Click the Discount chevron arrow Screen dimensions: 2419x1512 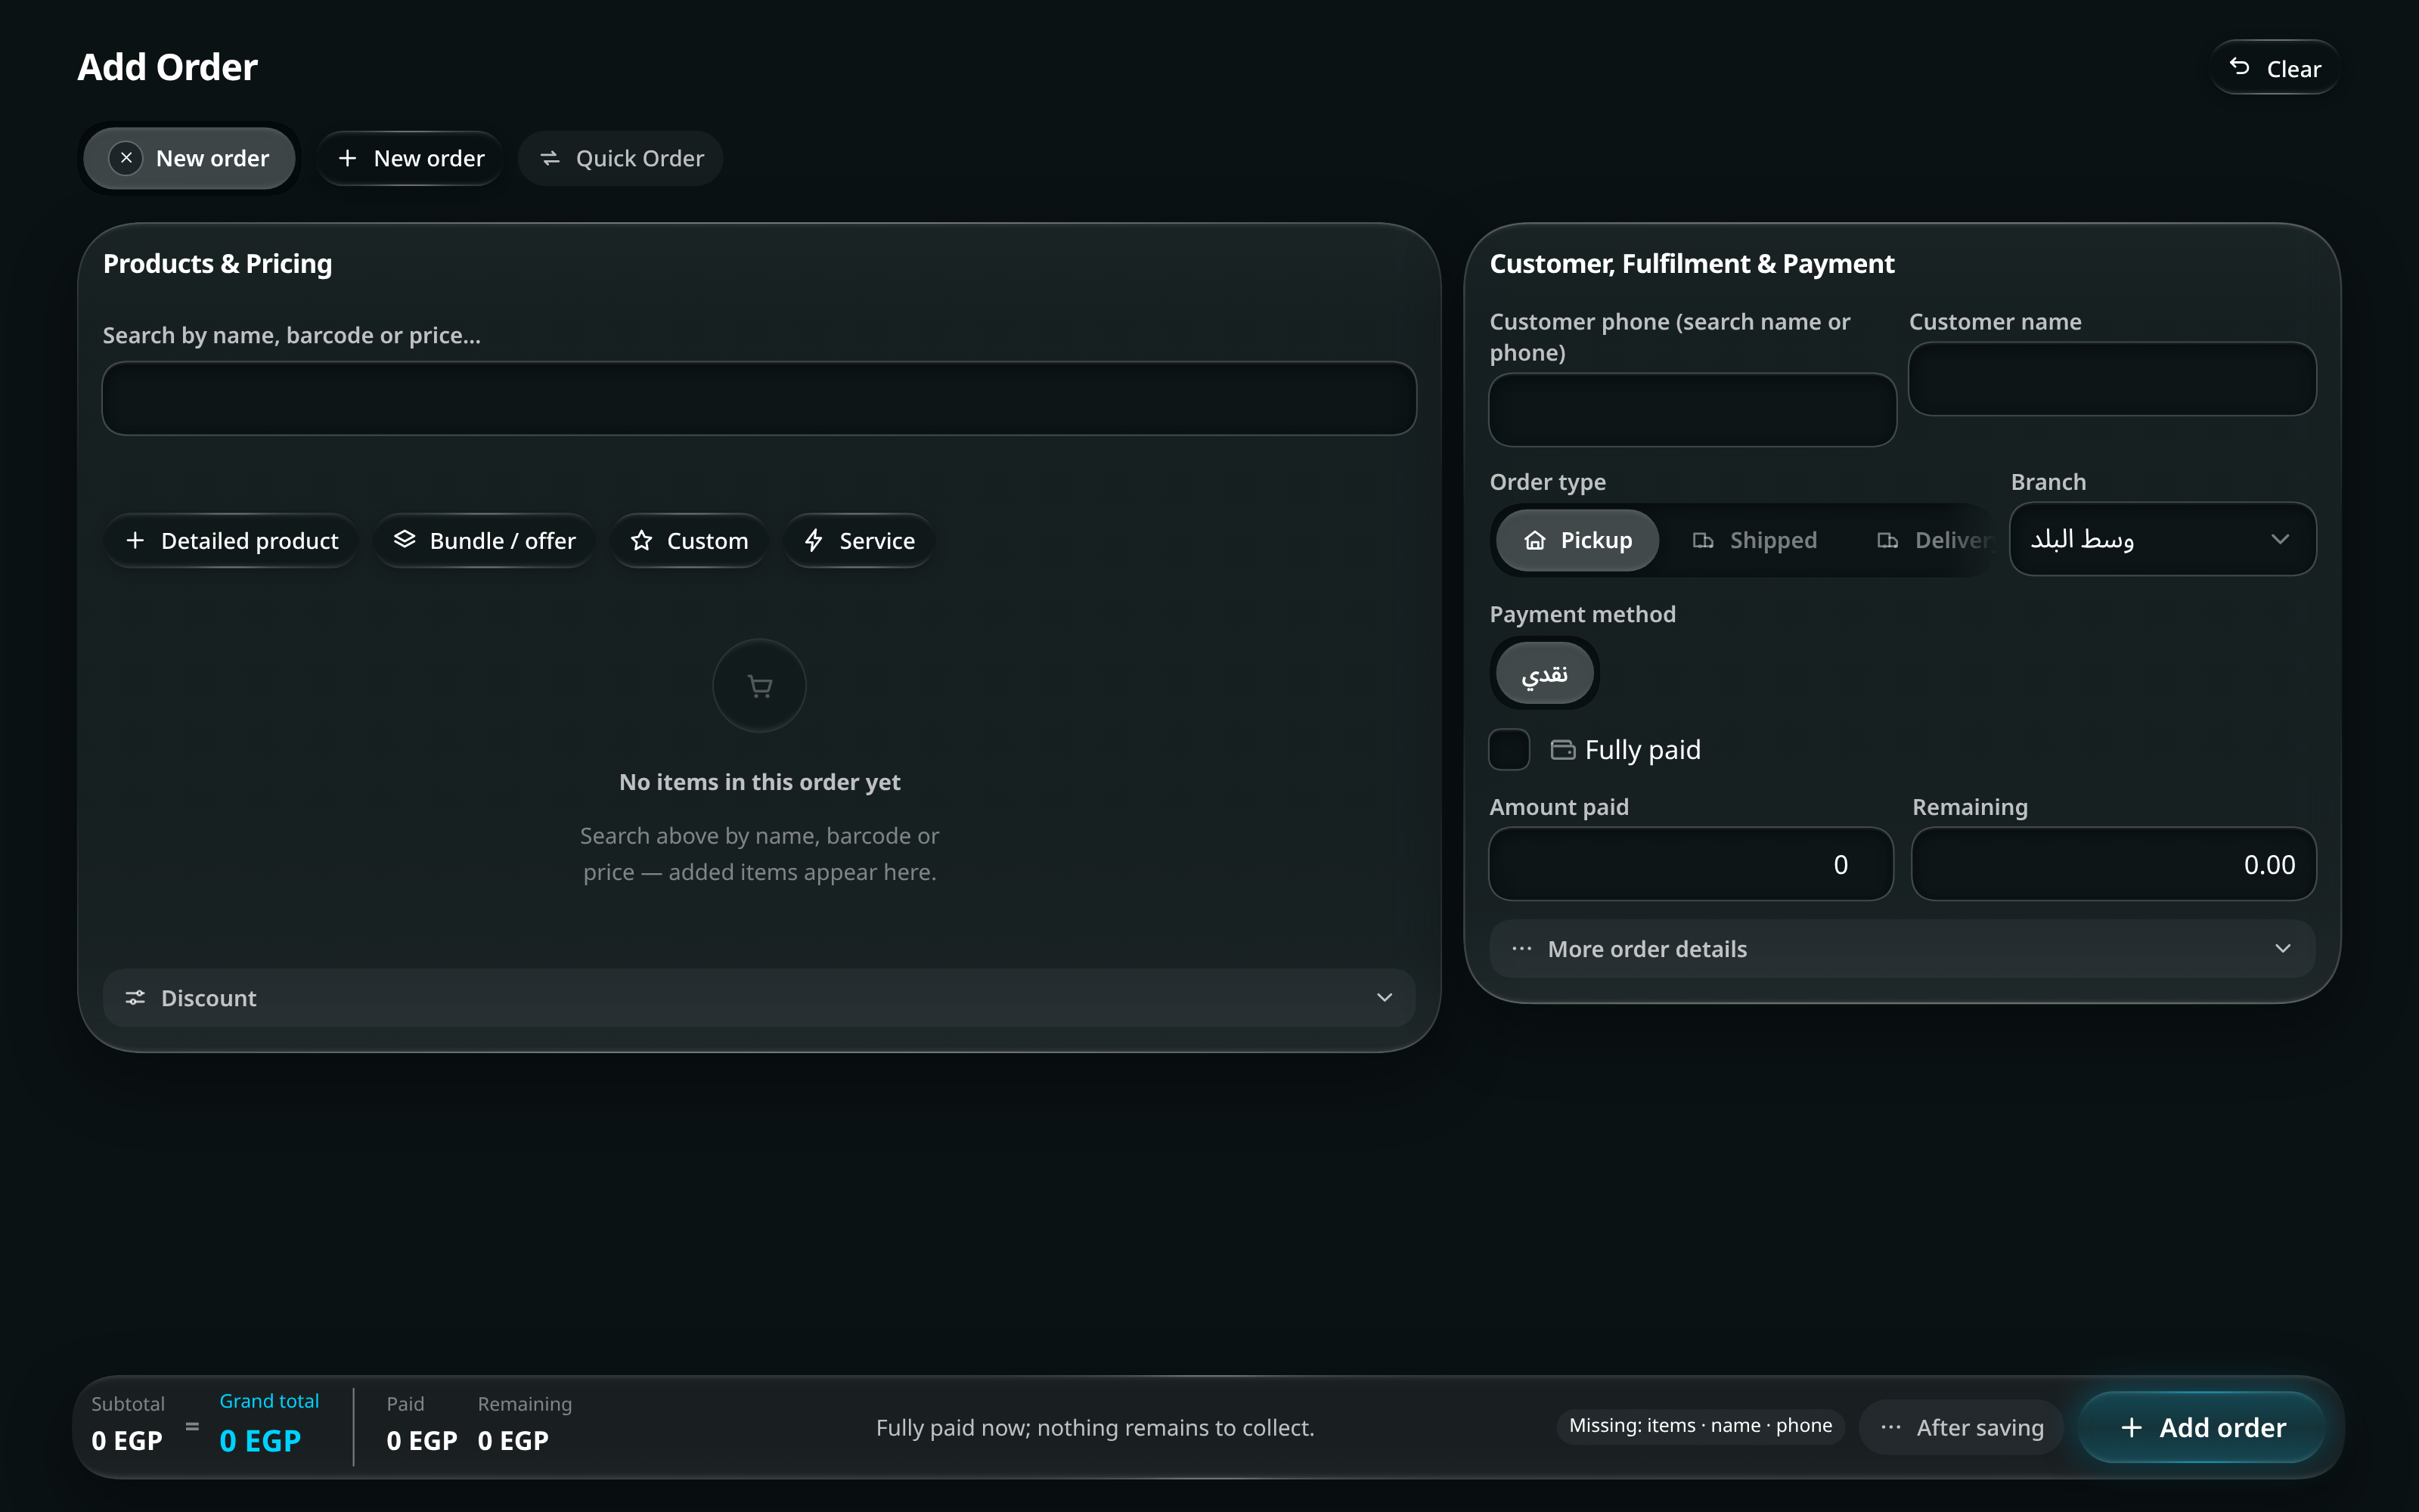tap(1384, 998)
